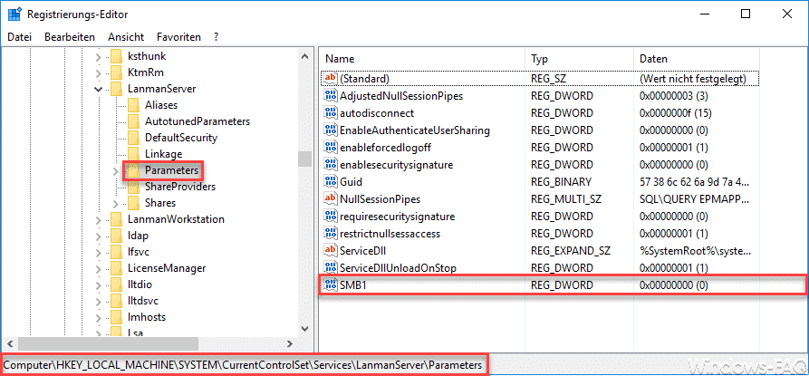
Task: Expand the lfsvc tree node
Action: (98, 252)
